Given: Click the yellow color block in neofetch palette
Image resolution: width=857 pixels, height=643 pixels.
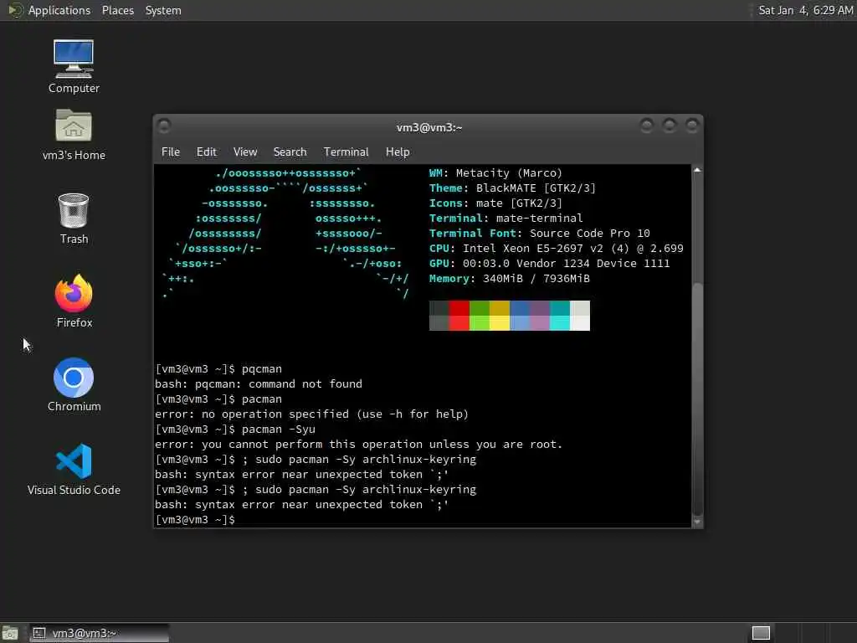Looking at the screenshot, I should pos(500,316).
